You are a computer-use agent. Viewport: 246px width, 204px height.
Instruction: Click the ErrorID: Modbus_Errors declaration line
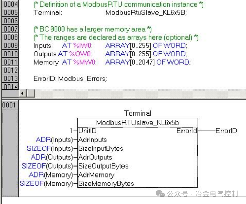70,79
